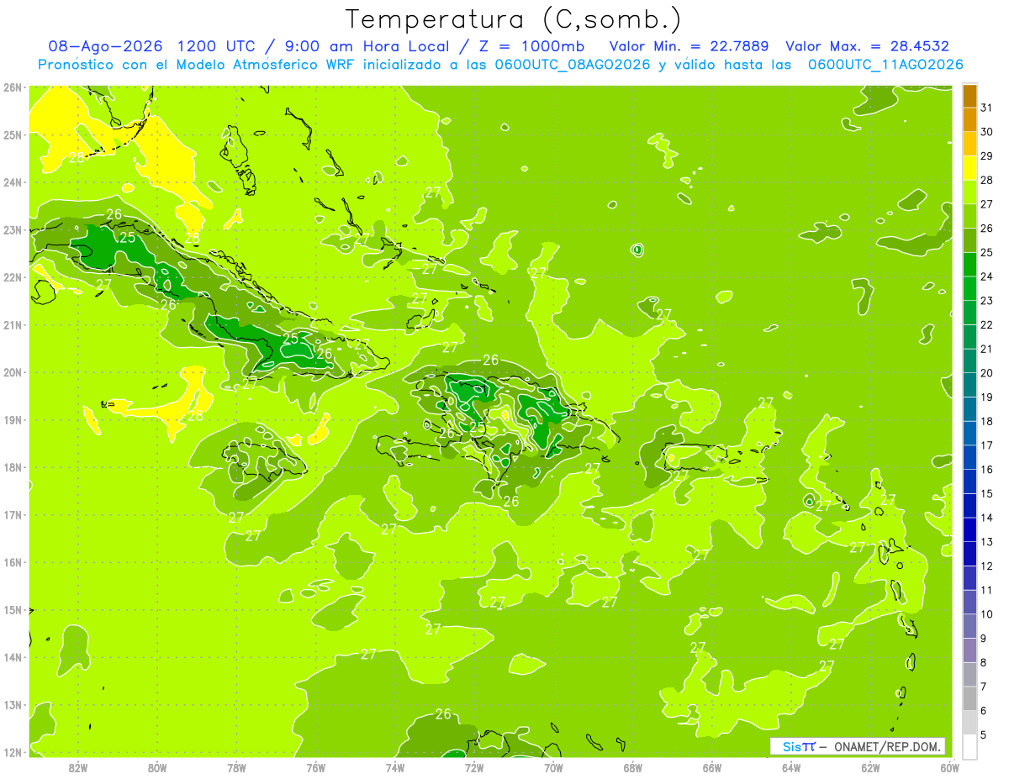Viewport: 1009px width, 779px height.
Task: Click the '12N' latitude axis label
Action: (x=13, y=752)
